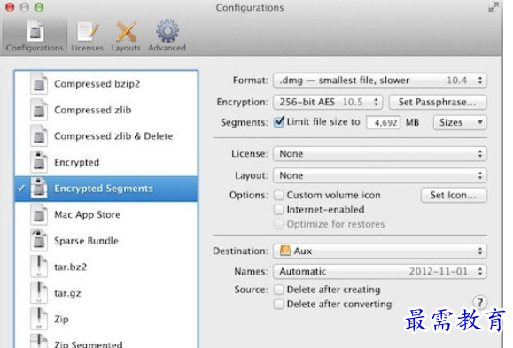
Task: Open the License dropdown
Action: [x=380, y=154]
